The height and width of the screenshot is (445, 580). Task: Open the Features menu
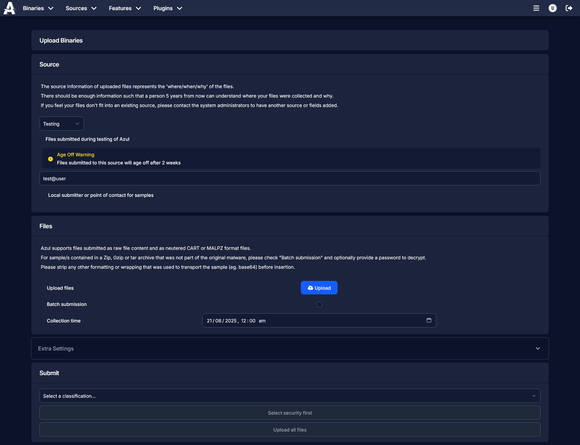click(x=124, y=8)
